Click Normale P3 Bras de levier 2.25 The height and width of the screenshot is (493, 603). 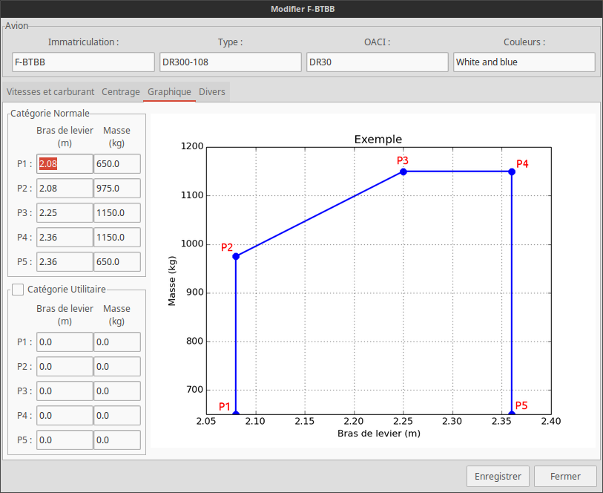tap(65, 213)
